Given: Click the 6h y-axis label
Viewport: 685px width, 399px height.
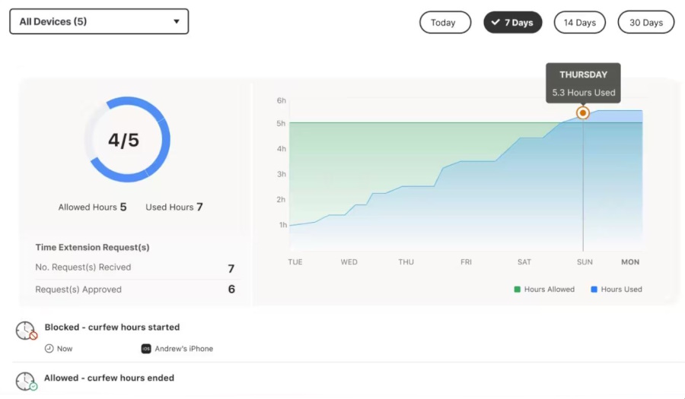Looking at the screenshot, I should tap(282, 100).
